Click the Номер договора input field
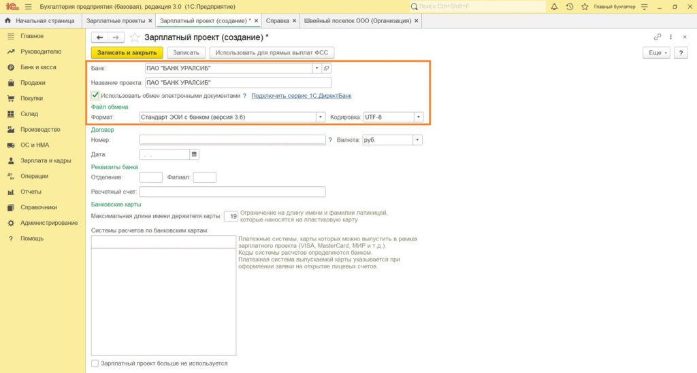The width and height of the screenshot is (697, 373). point(232,140)
